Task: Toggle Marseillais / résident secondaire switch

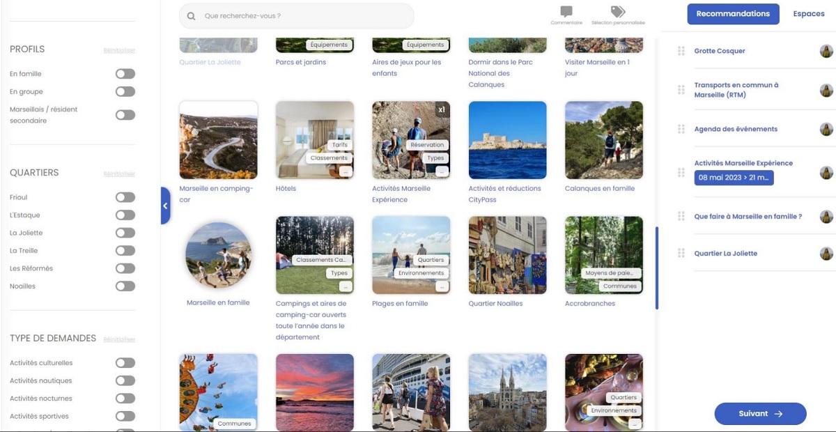Action: [x=125, y=115]
